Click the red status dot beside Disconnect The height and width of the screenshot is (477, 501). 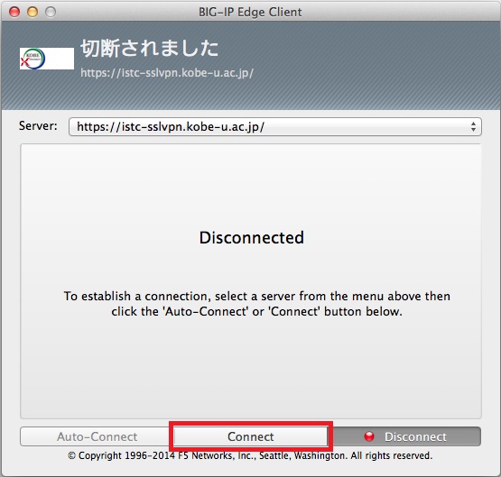[369, 436]
